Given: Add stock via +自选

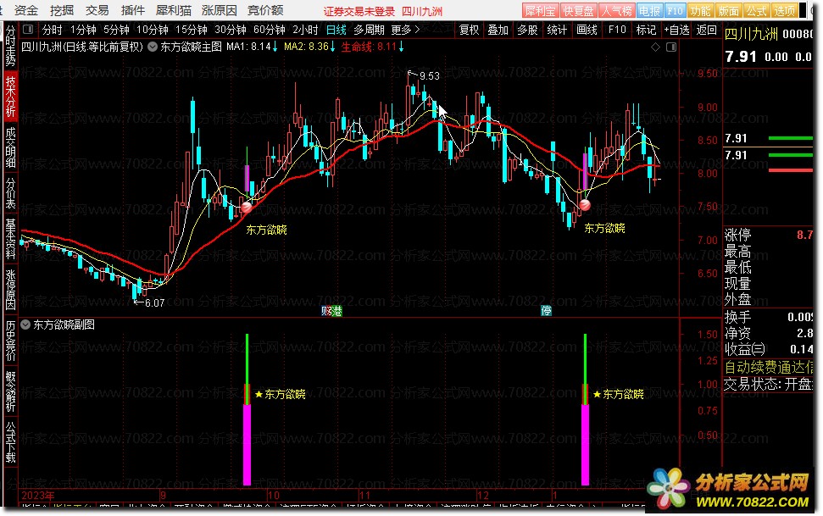Looking at the screenshot, I should (676, 30).
